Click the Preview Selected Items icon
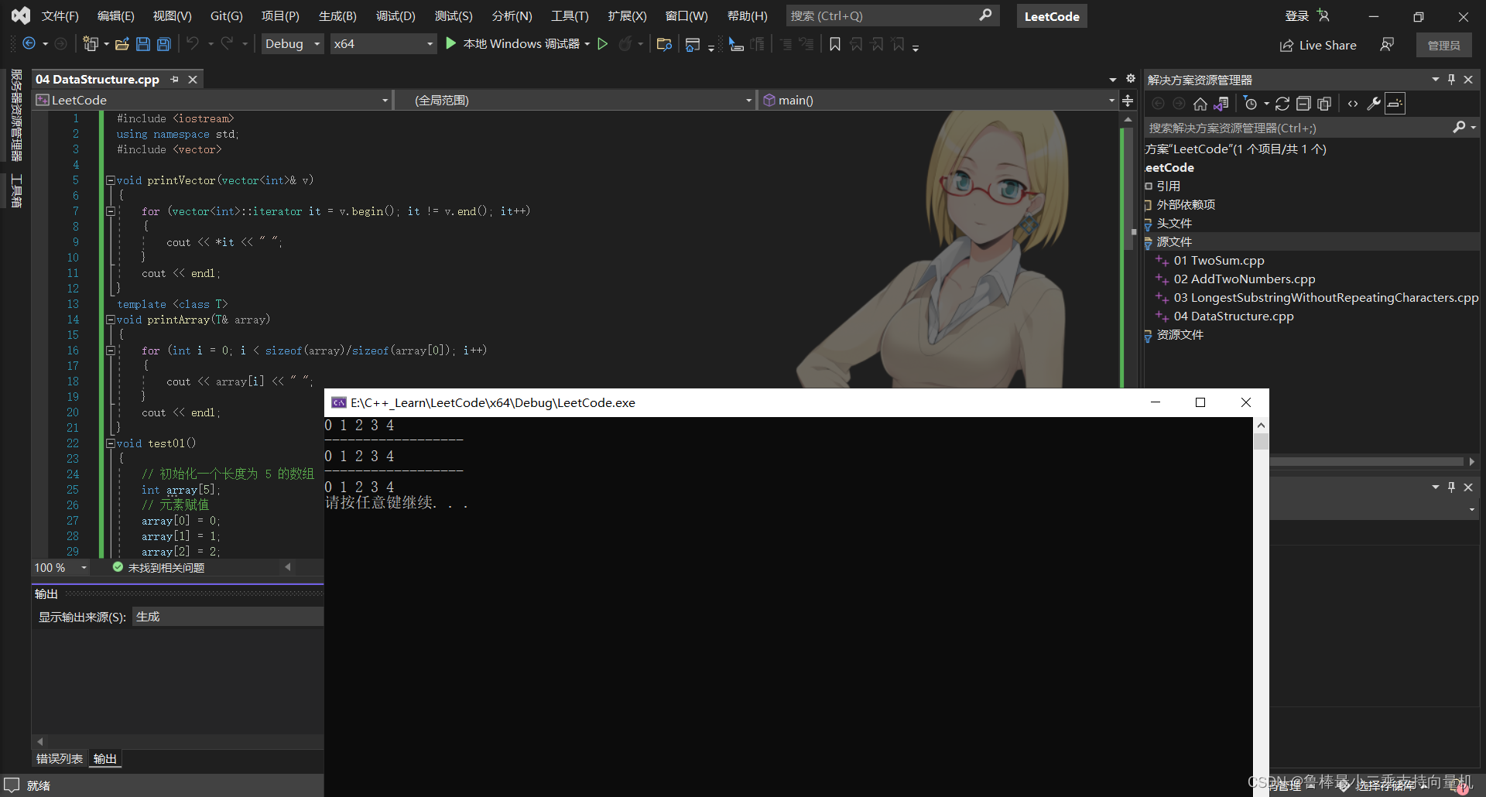This screenshot has width=1486, height=797. click(1395, 104)
